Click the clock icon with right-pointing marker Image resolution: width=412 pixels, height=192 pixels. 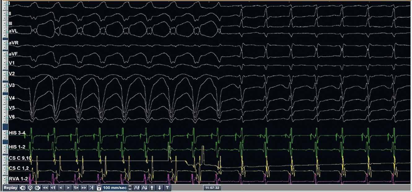tap(37, 188)
